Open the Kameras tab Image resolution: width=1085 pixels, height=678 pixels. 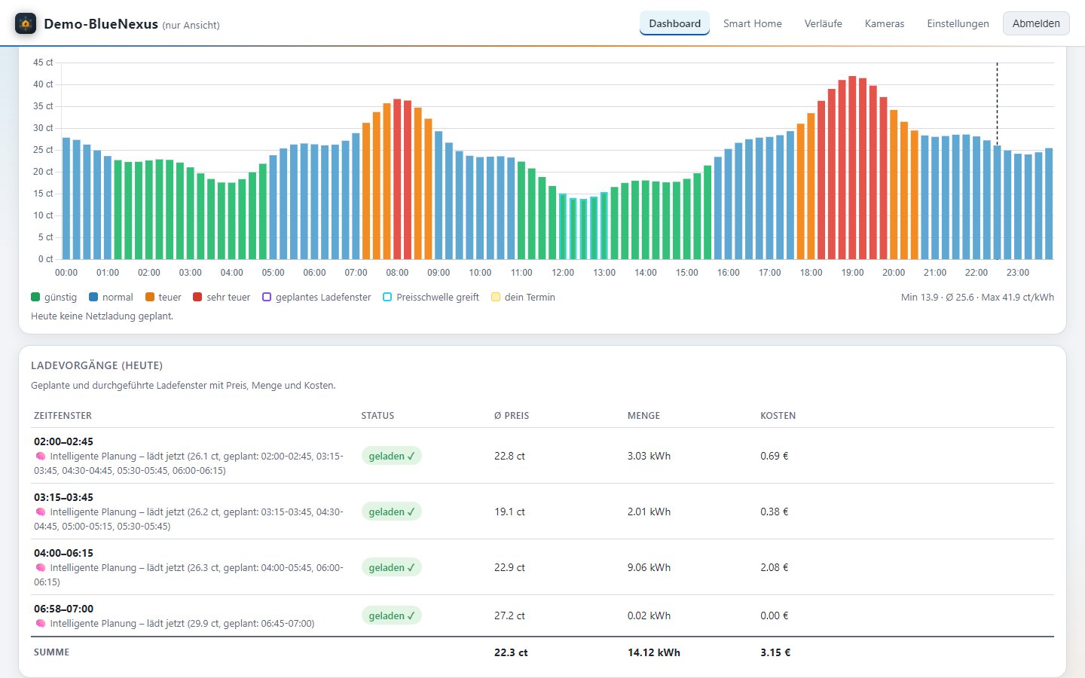click(885, 23)
